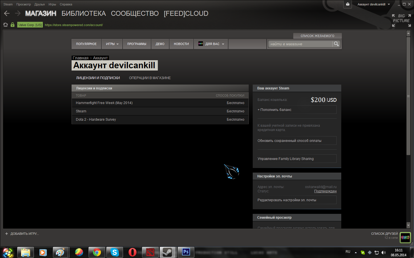Click the avatar icon in 'Для вас' tab
This screenshot has width=414, height=258.
click(201, 44)
